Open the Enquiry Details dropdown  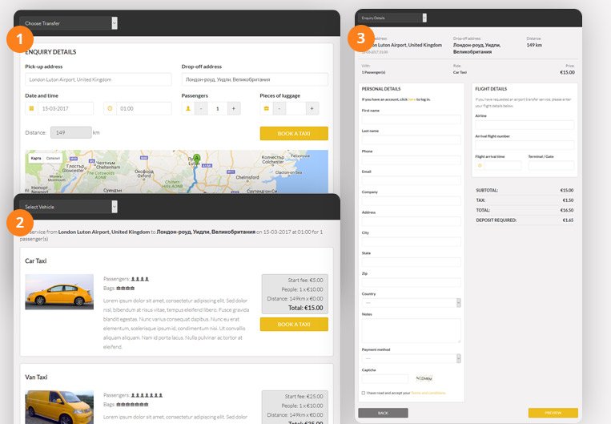[392, 18]
